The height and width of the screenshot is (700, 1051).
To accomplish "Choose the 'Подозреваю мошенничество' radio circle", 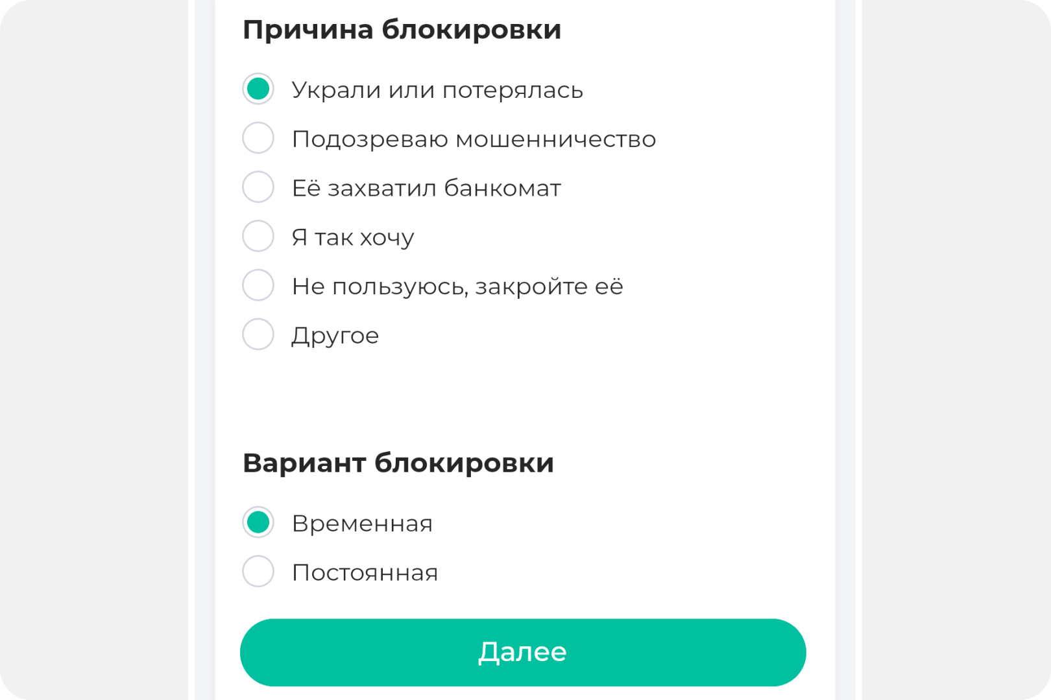I will pos(258,138).
